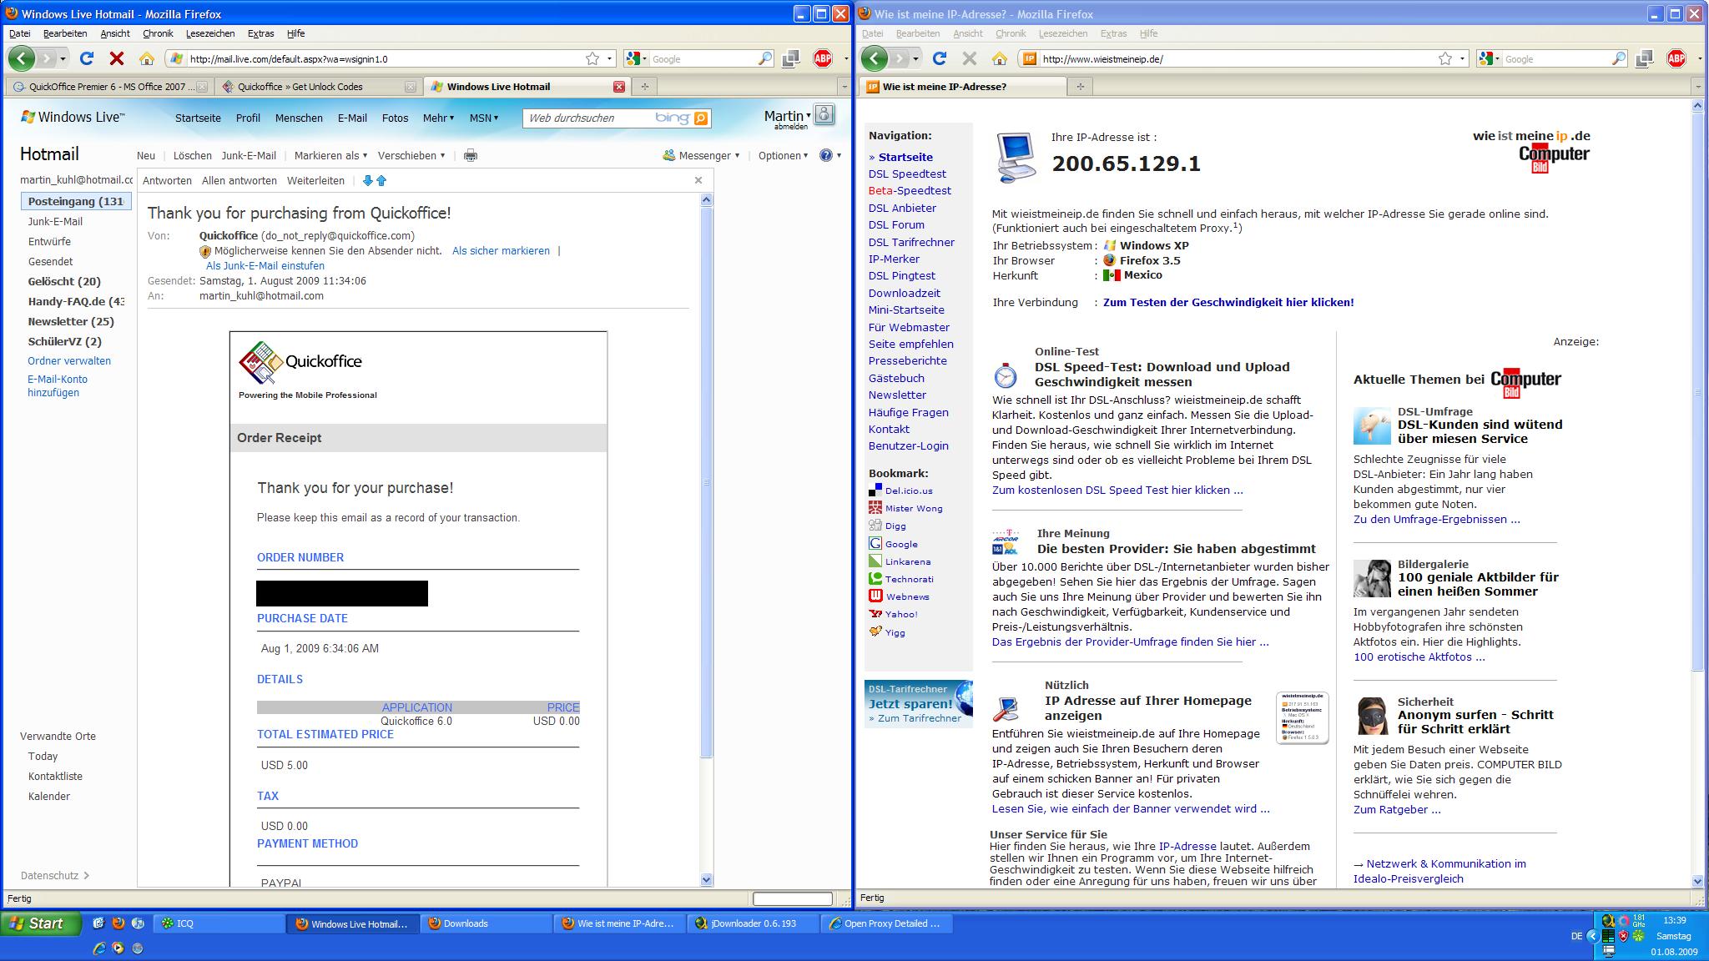Click 'Jetzt sparen!' DSL-Tarifrechner banner

coord(919,704)
